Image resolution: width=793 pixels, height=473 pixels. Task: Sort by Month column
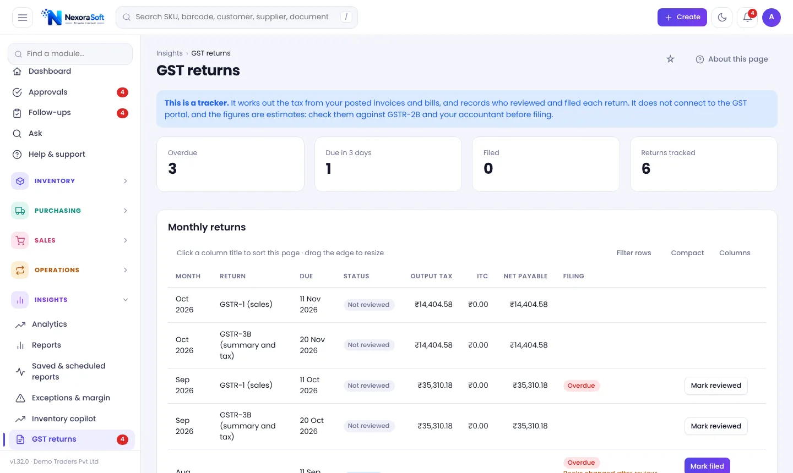point(188,276)
